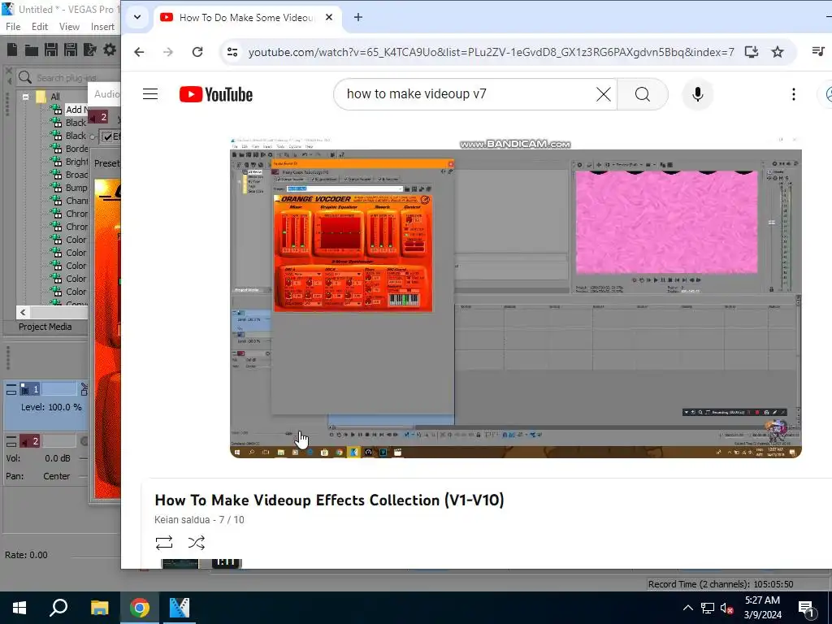Toggle shuffle playlist button

(x=197, y=543)
